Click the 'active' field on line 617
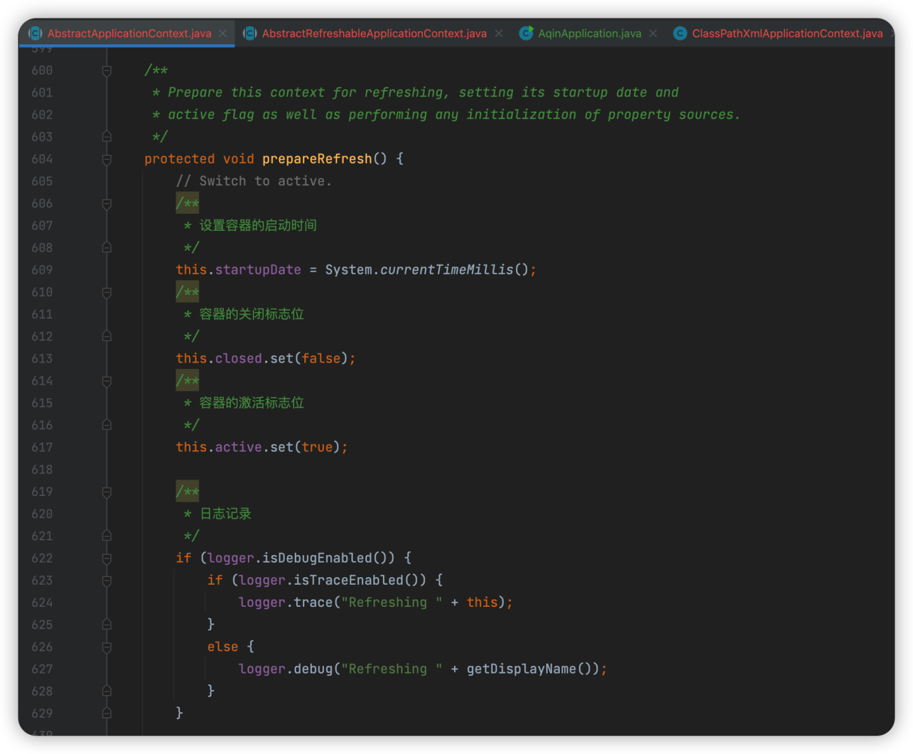913x754 pixels. coord(238,448)
